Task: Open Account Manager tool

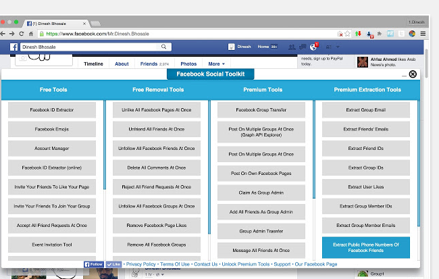Action: [52, 149]
